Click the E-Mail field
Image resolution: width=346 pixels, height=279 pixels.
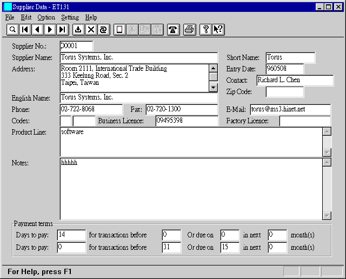[x=290, y=109]
